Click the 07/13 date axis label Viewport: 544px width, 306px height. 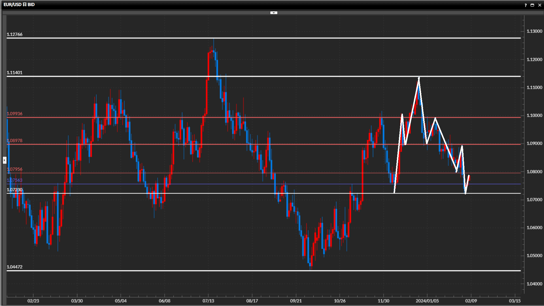click(x=208, y=301)
